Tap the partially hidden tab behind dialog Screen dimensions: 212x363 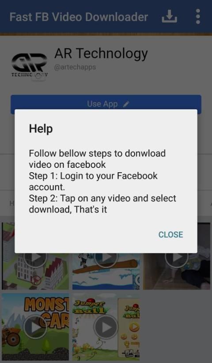(x=11, y=204)
